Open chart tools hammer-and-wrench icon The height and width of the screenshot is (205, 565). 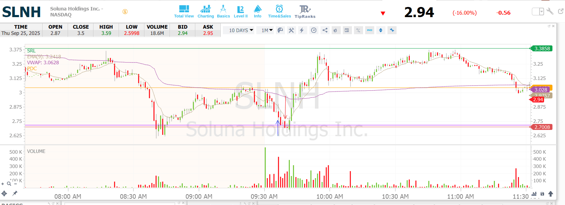click(x=291, y=30)
